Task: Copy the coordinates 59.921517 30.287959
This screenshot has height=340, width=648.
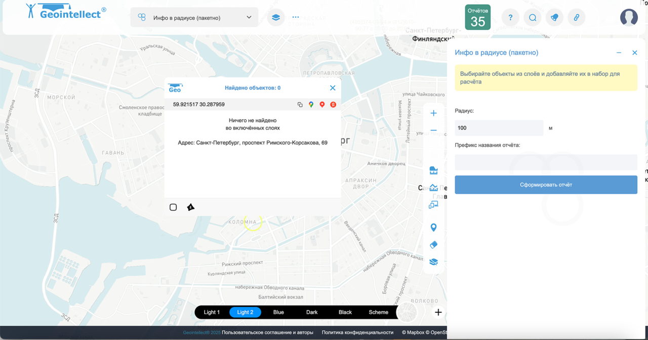Action: [x=300, y=105]
